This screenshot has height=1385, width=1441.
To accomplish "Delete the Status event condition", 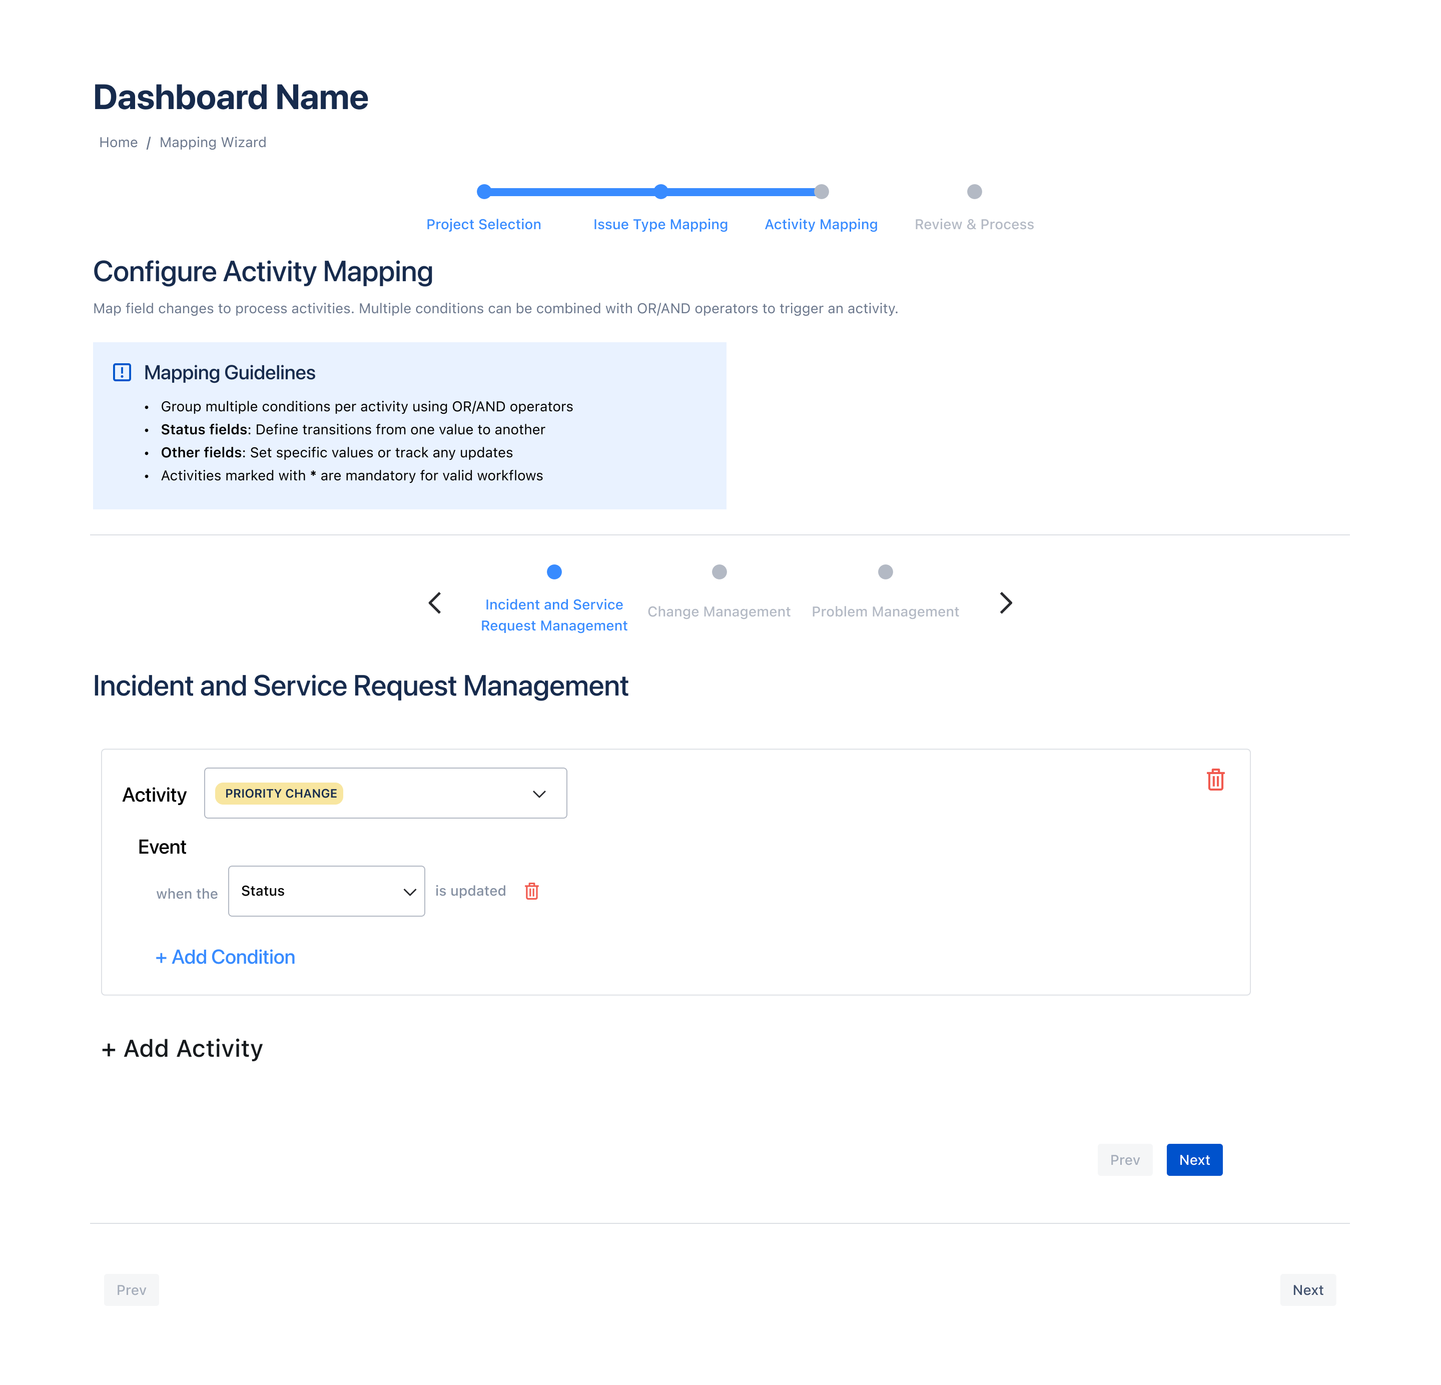I will tap(531, 891).
